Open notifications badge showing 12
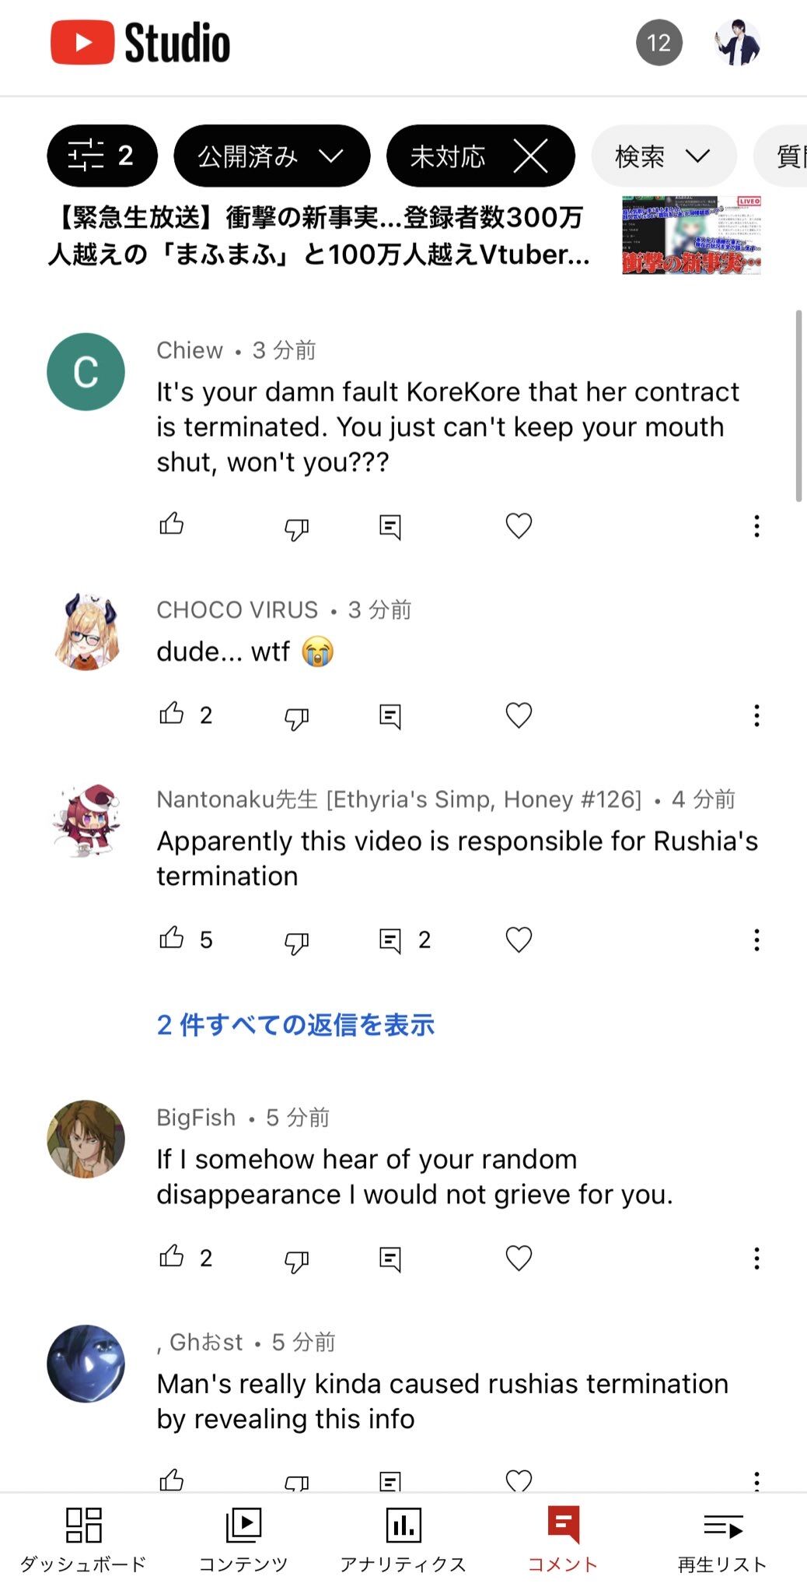The width and height of the screenshot is (807, 1594). 659,43
